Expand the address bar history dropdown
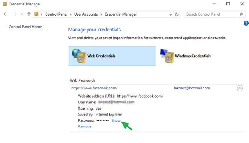Image resolution: width=249 pixels, height=143 pixels. 171,15
